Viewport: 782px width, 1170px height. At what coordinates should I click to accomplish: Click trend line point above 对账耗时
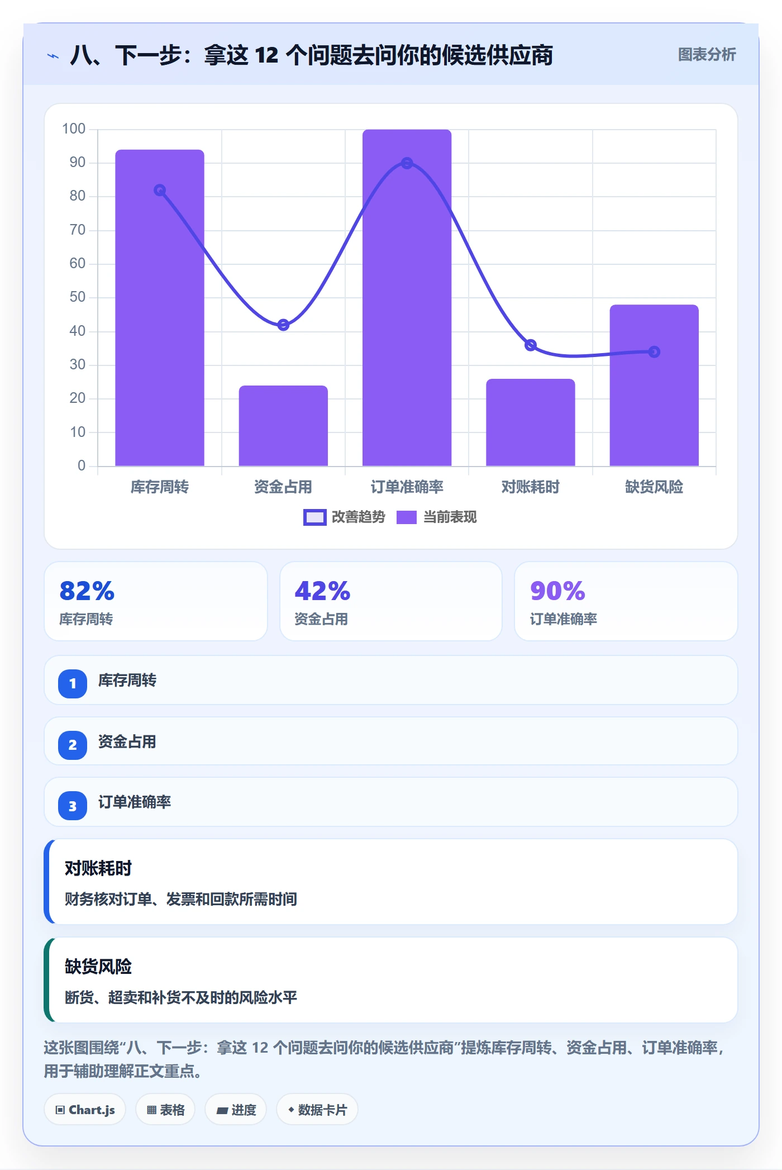[531, 345]
